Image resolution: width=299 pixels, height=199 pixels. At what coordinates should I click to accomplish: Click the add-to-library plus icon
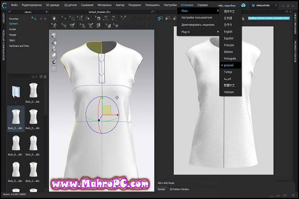41,19
